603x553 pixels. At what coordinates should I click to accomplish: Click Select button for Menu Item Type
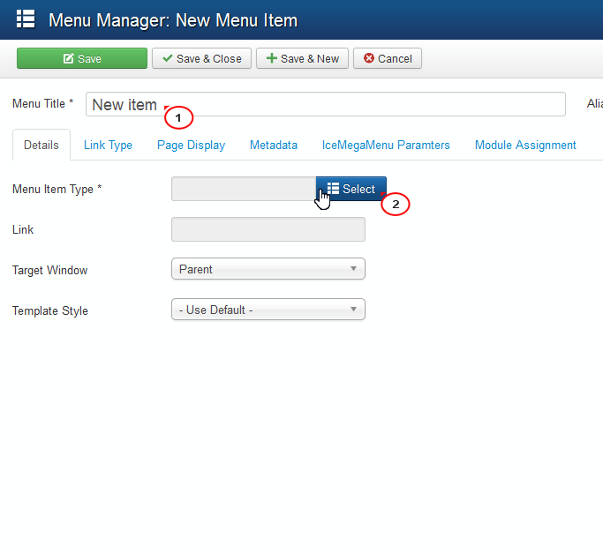tap(351, 189)
